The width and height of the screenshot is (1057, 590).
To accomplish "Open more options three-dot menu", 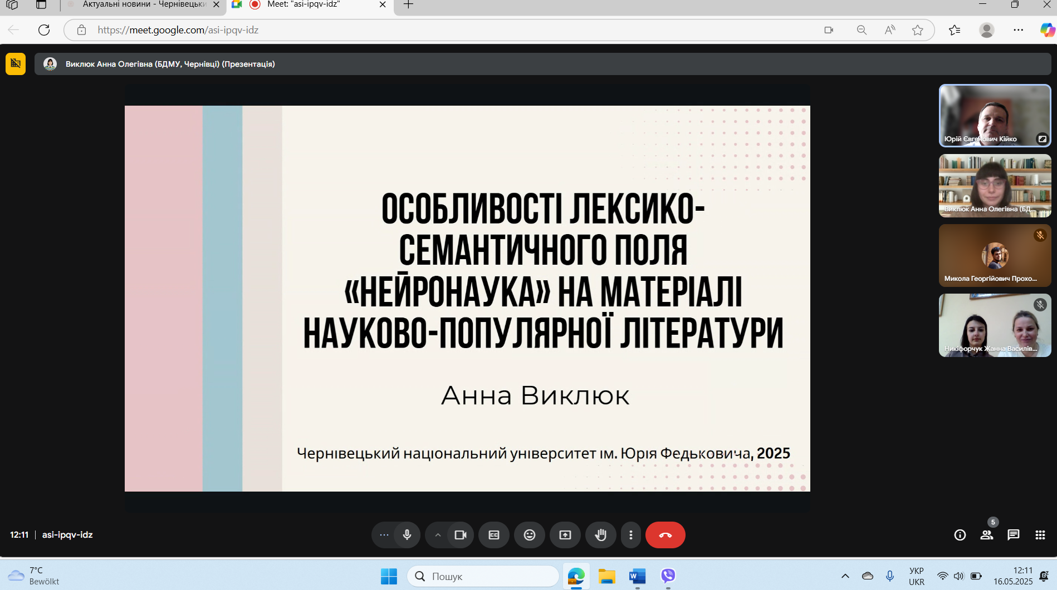I will pos(630,535).
